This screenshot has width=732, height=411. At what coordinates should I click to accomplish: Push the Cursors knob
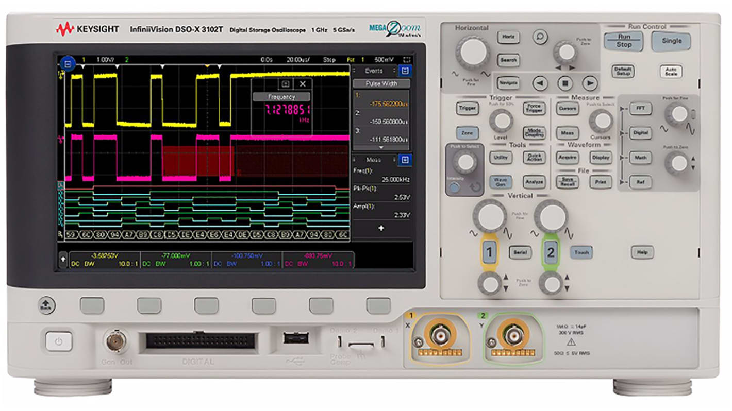(x=601, y=122)
